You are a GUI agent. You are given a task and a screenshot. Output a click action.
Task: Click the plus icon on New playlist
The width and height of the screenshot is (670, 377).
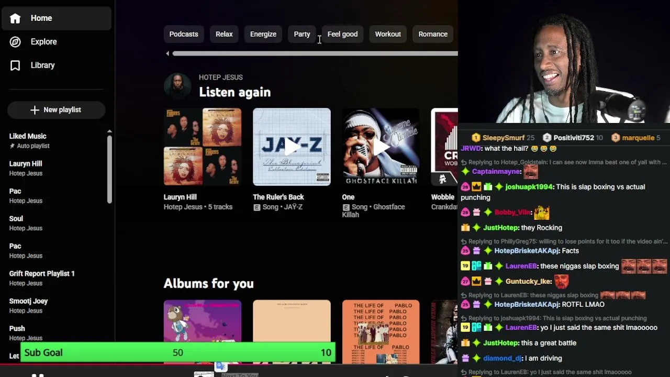tap(35, 110)
